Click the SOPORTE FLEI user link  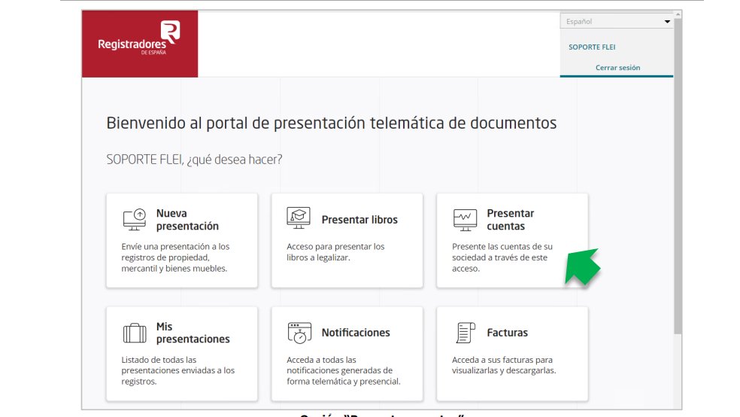pyautogui.click(x=592, y=47)
